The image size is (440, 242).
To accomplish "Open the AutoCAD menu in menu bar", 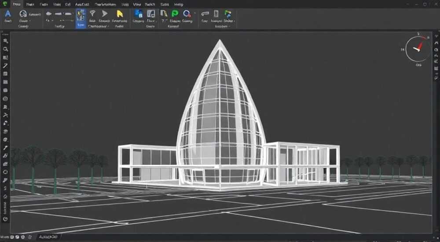I will click(x=82, y=4).
